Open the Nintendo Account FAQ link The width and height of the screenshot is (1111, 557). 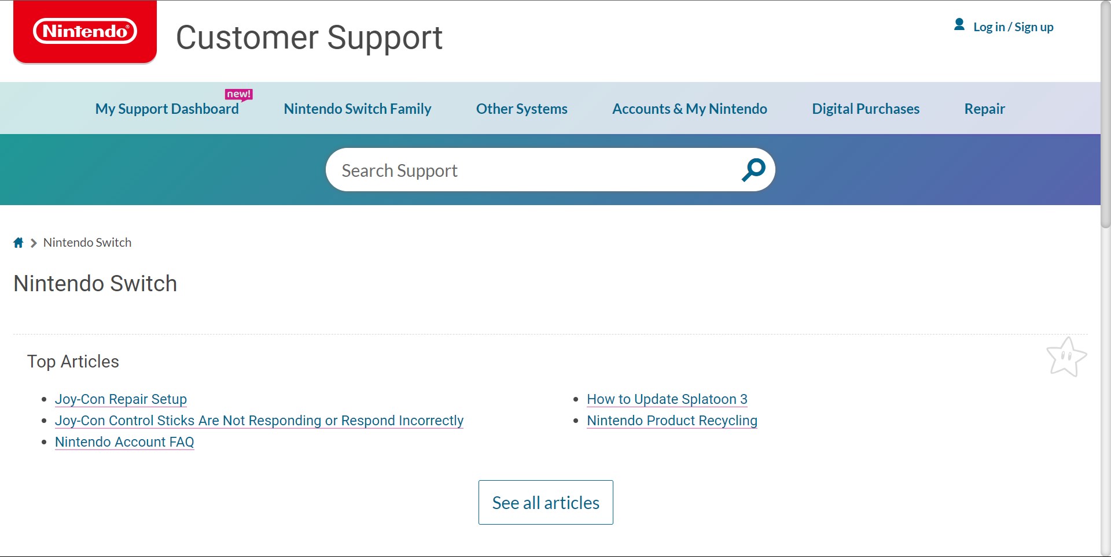[x=124, y=442]
